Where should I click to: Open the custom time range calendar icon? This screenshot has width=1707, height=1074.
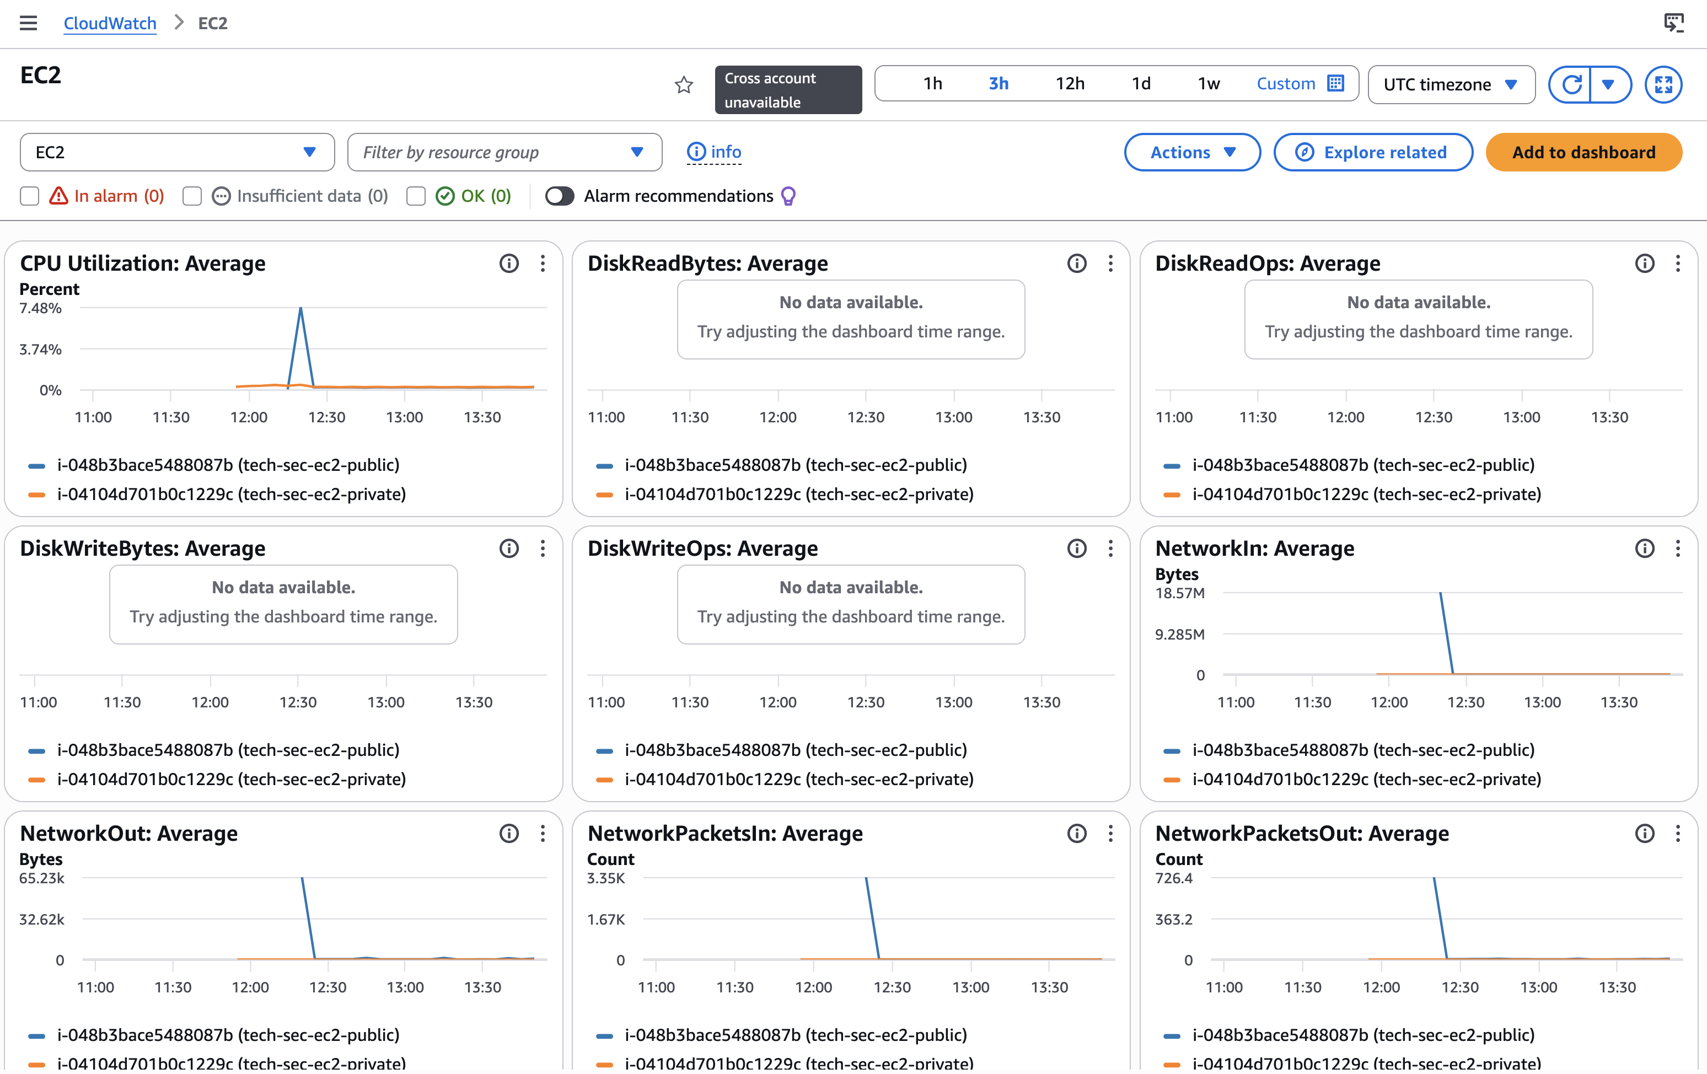(1335, 83)
